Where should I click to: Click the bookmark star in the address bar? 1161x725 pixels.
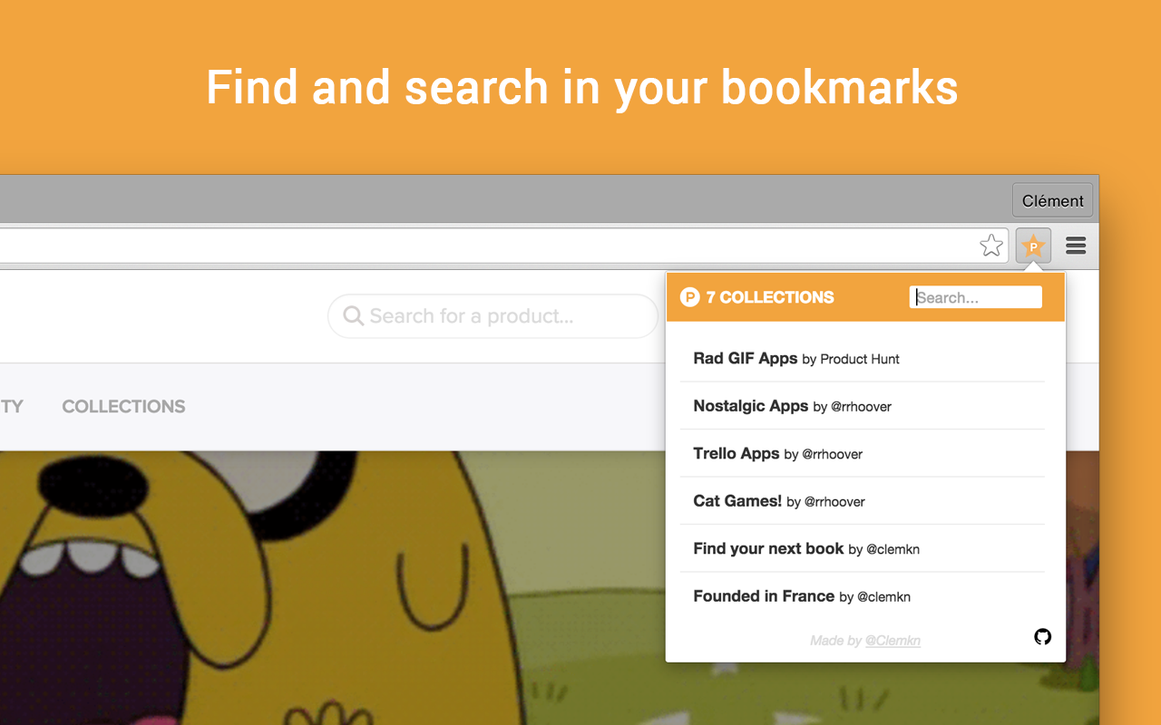coord(990,245)
